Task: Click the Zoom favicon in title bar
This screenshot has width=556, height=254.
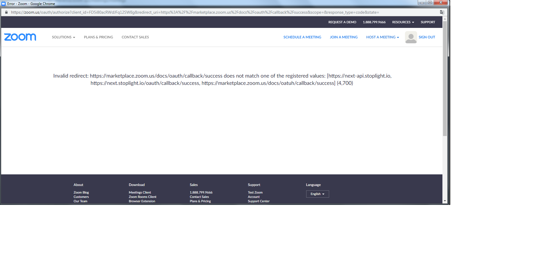Action: point(3,4)
